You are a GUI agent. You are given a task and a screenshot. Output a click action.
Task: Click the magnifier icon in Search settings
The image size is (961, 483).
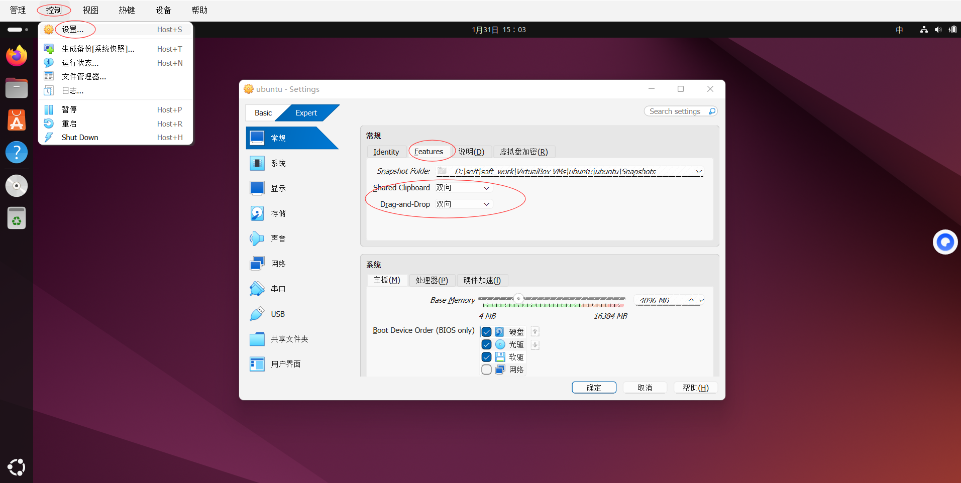[x=712, y=111]
